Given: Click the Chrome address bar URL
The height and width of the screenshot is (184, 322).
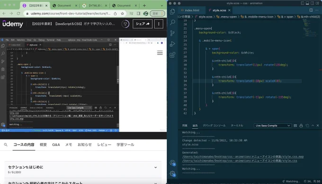Looking at the screenshot, I should click(71, 14).
